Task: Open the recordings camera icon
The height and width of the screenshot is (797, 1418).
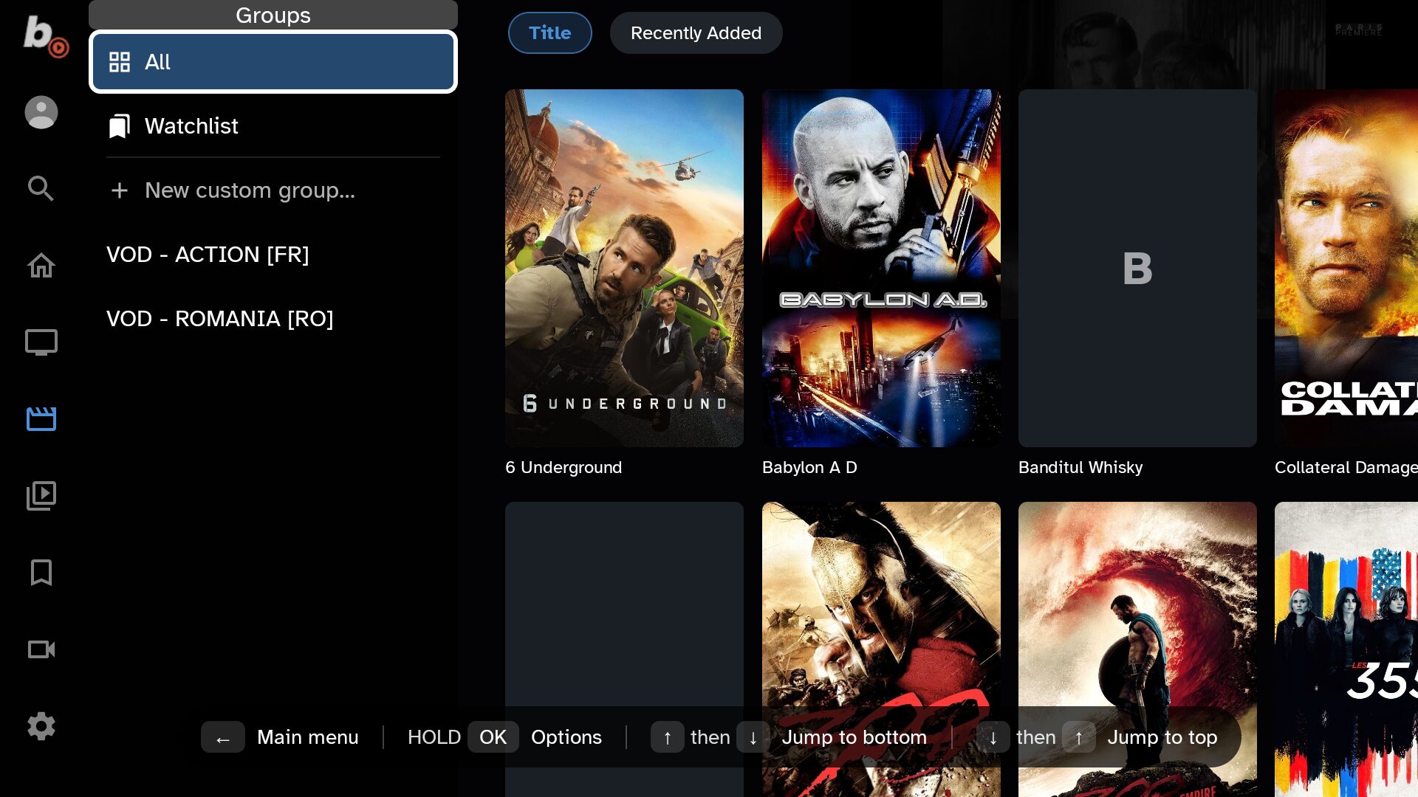Action: pos(41,649)
